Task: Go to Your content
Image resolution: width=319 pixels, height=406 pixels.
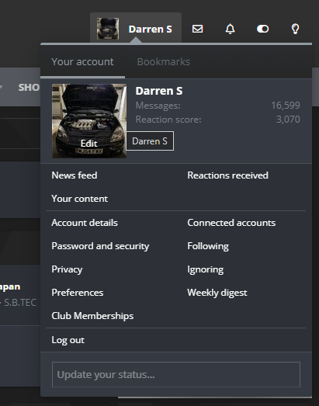Action: click(x=80, y=199)
